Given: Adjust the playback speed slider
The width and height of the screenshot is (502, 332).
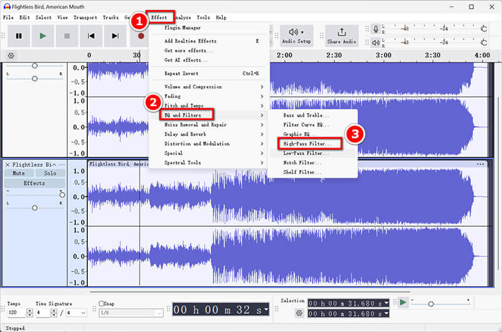Looking at the screenshot, I should pos(431,304).
